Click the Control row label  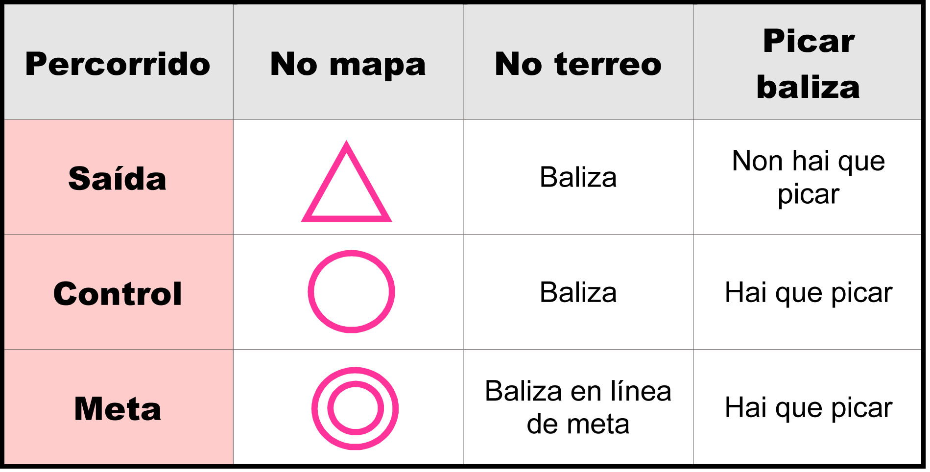coord(118,294)
